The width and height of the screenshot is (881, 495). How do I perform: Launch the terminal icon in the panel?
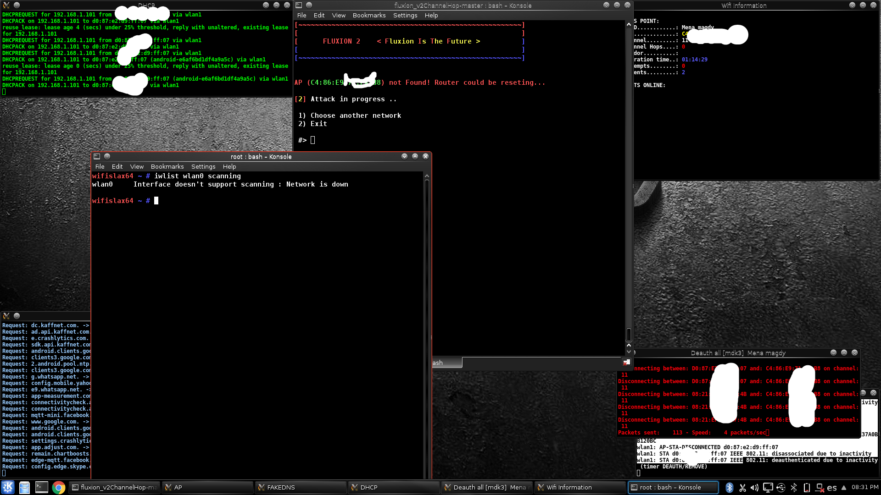pyautogui.click(x=42, y=487)
